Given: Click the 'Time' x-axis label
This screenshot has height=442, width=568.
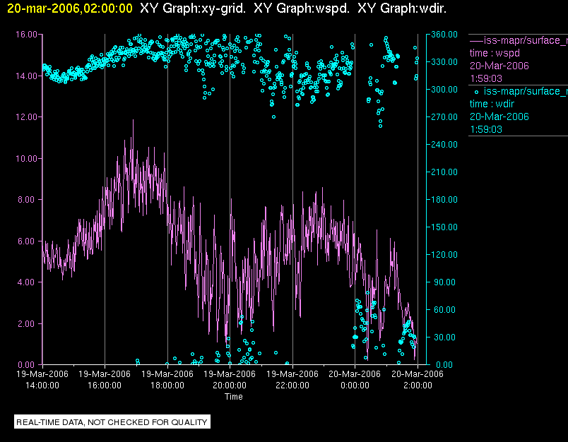Looking at the screenshot, I should (x=234, y=397).
